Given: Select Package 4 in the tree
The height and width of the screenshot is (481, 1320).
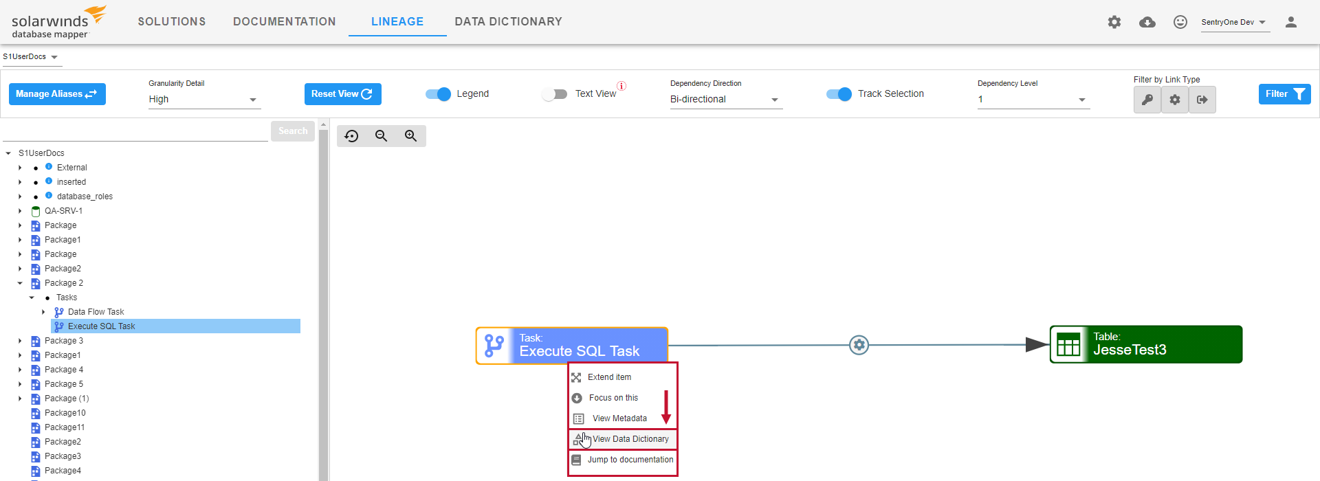Looking at the screenshot, I should click(64, 370).
